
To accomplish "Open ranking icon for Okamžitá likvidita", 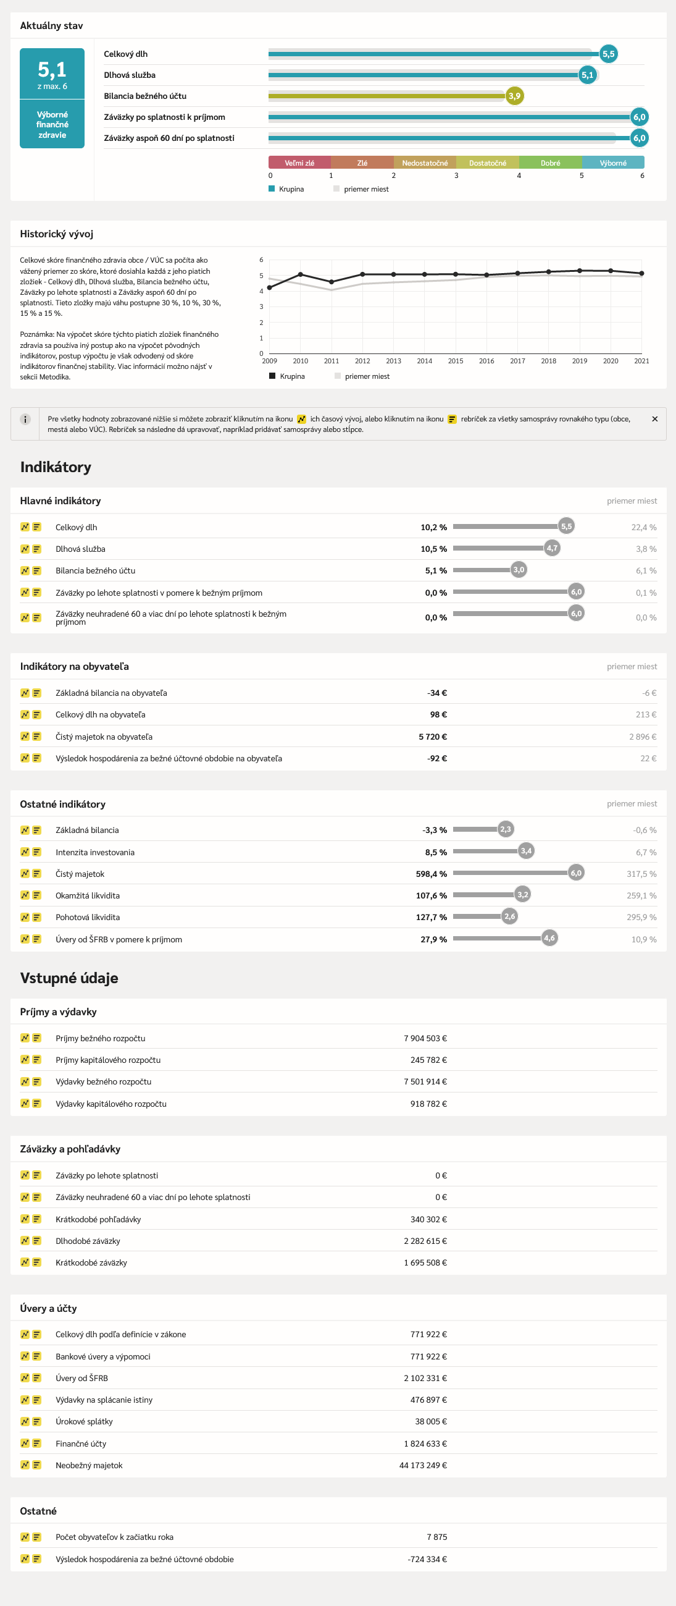I will 37,895.
